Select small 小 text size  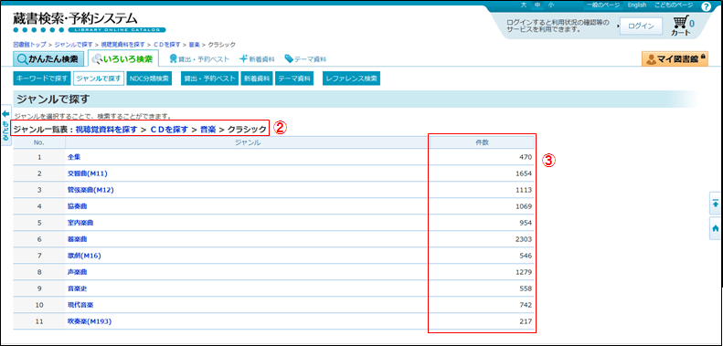coord(551,5)
